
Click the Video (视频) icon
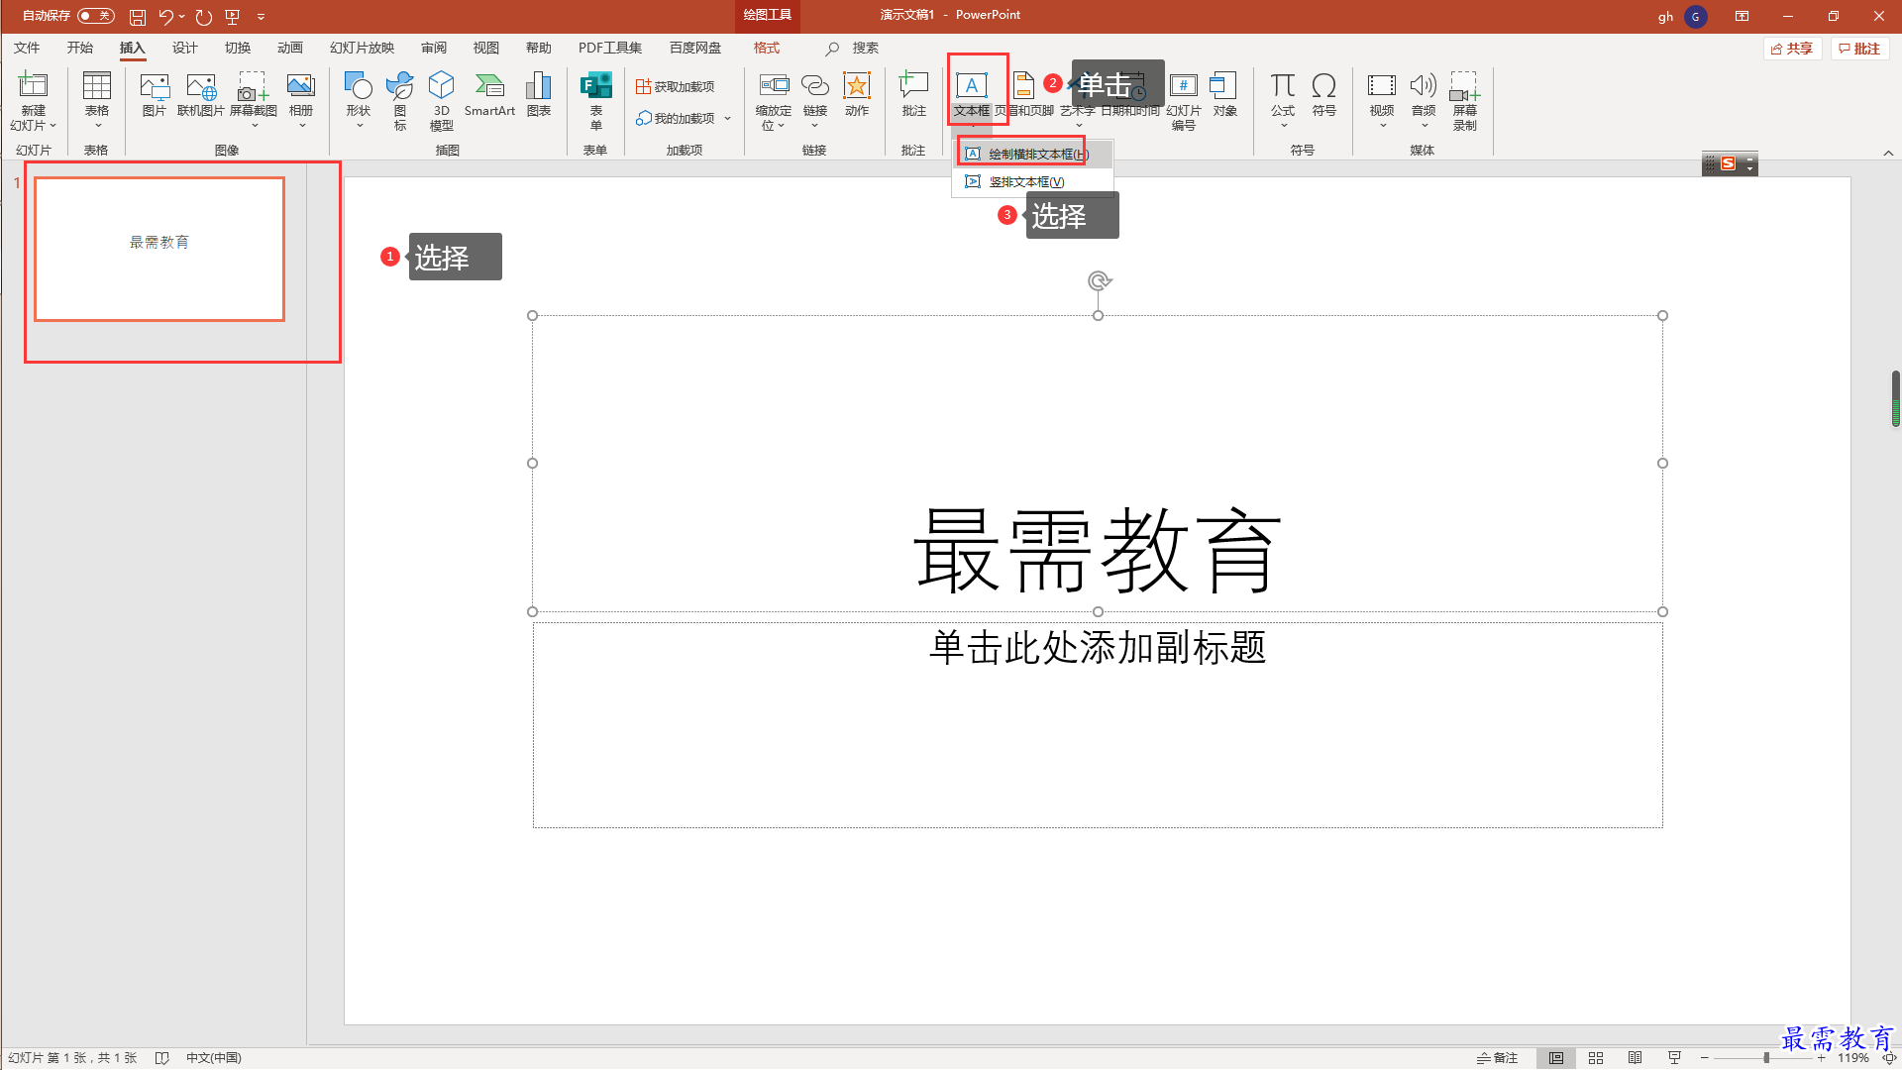[x=1382, y=85]
